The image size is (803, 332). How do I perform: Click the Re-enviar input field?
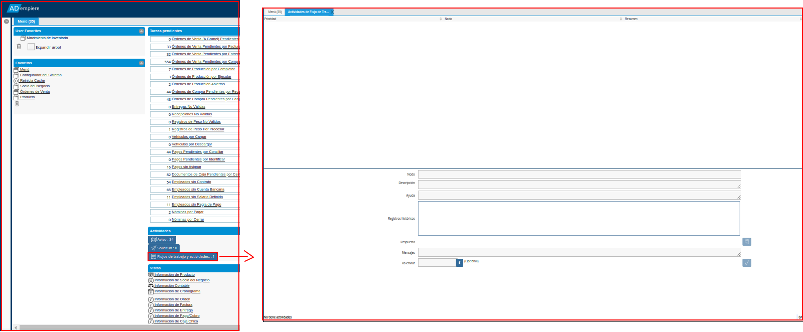click(x=437, y=263)
